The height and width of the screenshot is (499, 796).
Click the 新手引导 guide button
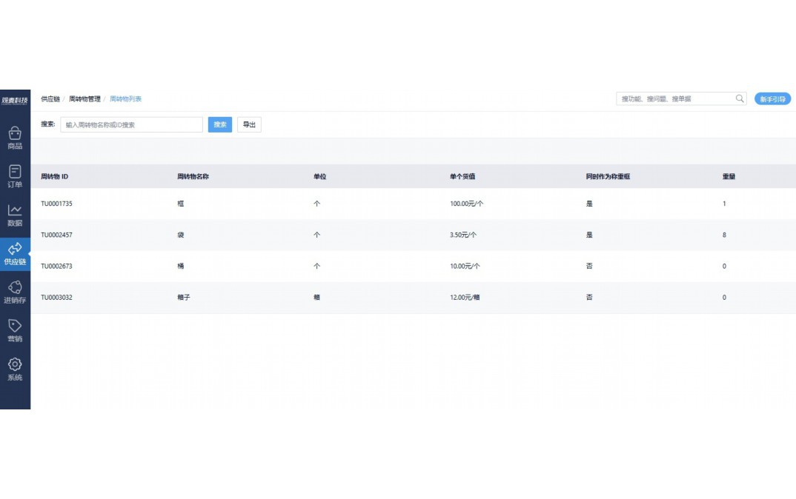(x=772, y=99)
